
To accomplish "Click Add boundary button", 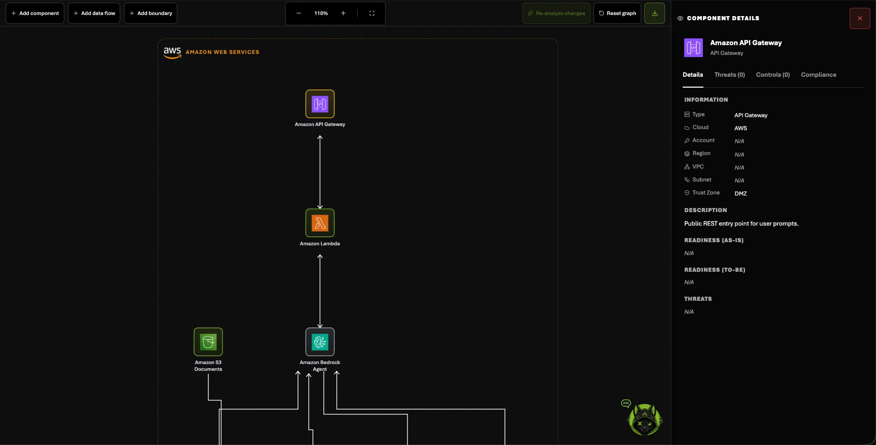I will (x=151, y=13).
